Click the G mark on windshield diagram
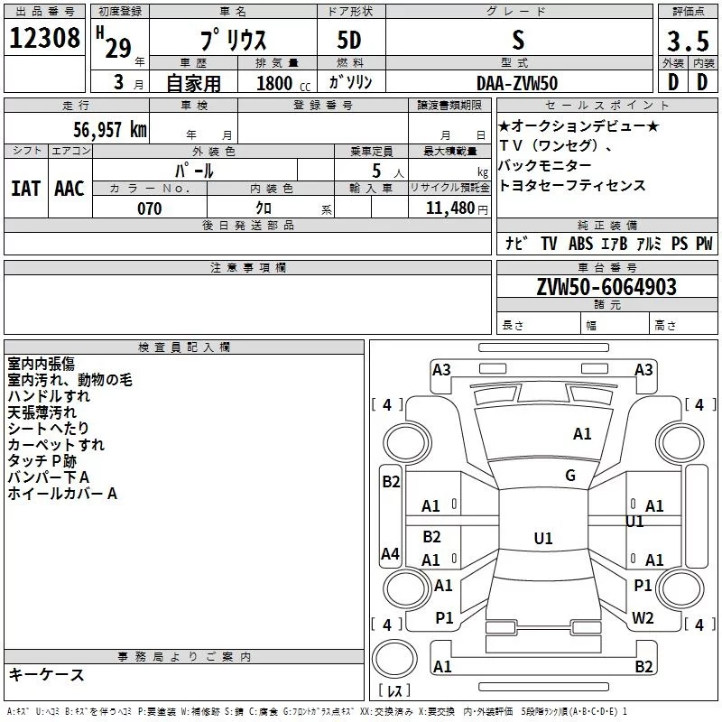Image resolution: width=722 pixels, height=722 pixels. pyautogui.click(x=570, y=476)
